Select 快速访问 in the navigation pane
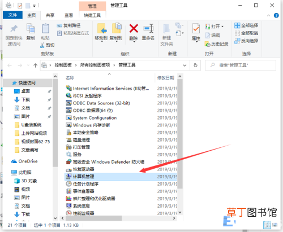 [27, 82]
